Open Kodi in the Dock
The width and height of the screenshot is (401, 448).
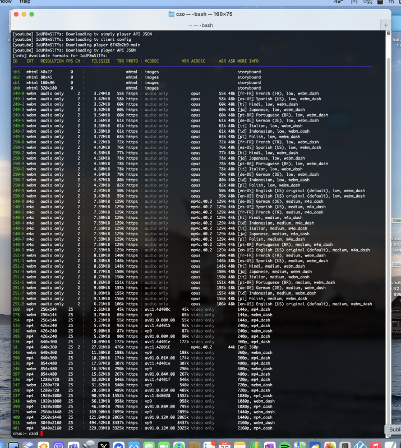(360, 445)
